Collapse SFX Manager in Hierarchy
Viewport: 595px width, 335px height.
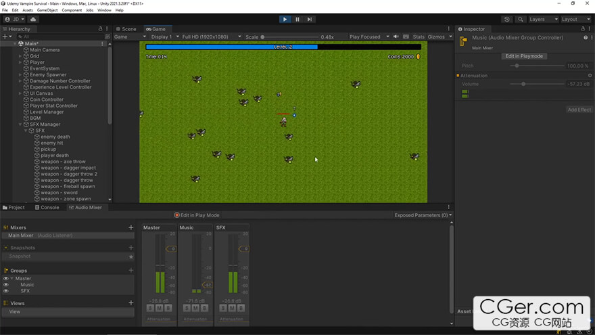click(20, 125)
